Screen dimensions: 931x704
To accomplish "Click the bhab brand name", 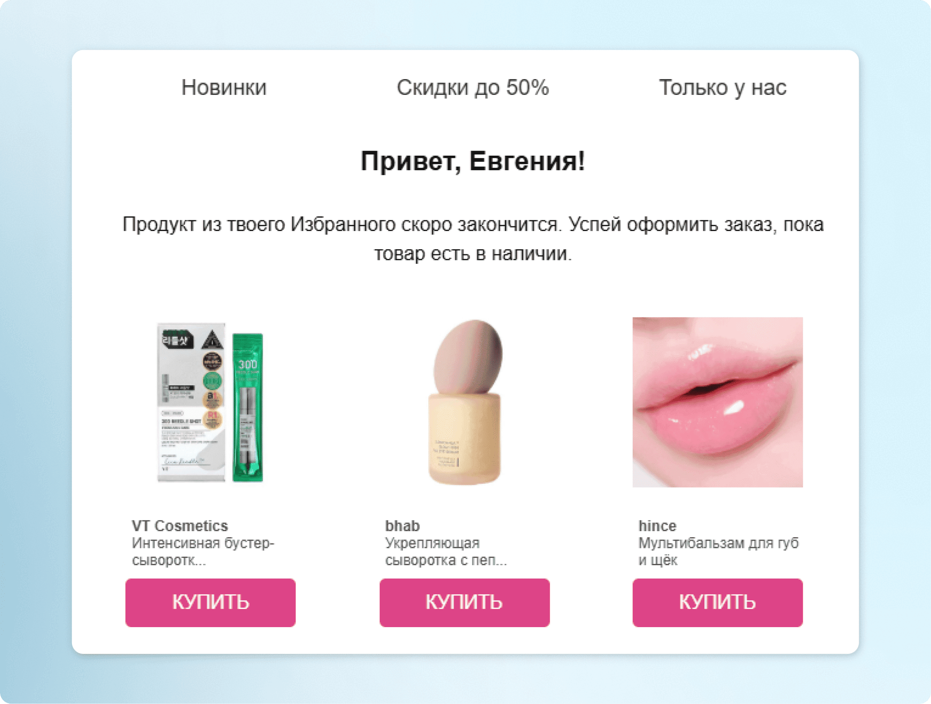I will [x=402, y=526].
